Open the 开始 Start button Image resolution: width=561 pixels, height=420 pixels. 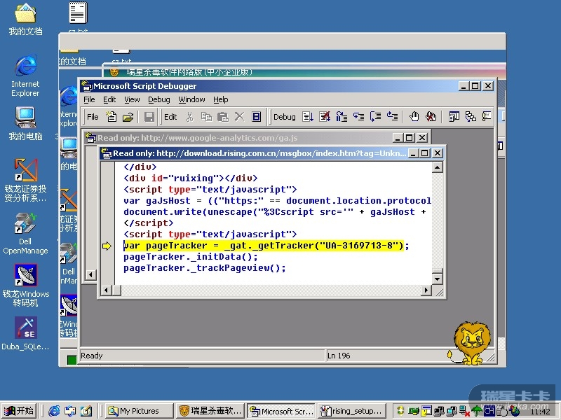pos(19,411)
